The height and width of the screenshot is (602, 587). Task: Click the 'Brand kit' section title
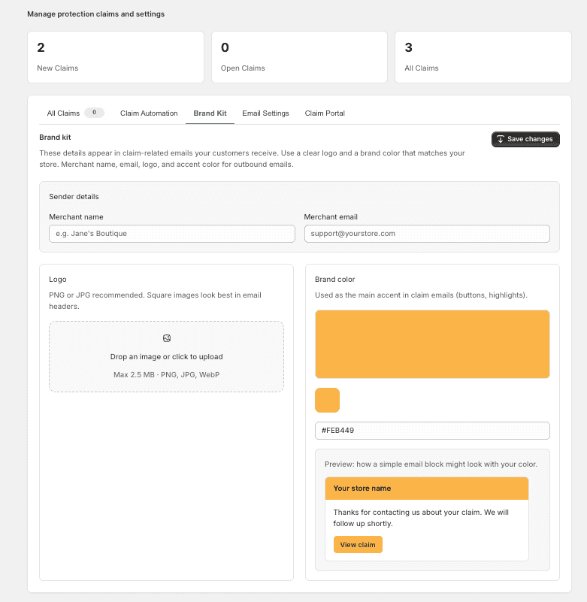[55, 137]
